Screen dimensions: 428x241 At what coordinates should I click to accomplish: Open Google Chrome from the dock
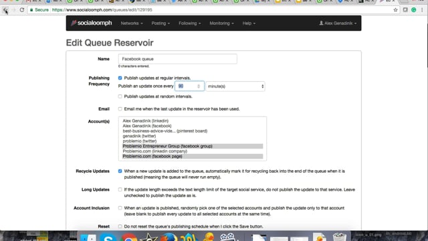(129, 236)
